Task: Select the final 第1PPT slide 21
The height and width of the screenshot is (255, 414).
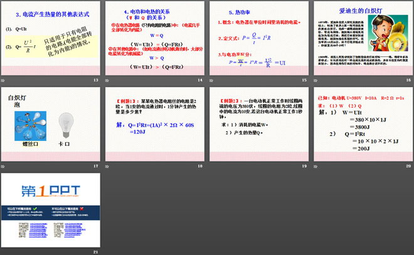Action: [x=50, y=211]
